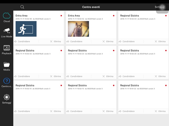Share the event dated 10:02:20
Viewport: 169px width, 126px height.
coord(127,76)
